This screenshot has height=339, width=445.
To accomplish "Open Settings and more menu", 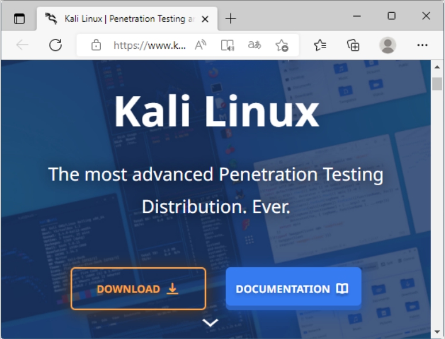I will [423, 45].
